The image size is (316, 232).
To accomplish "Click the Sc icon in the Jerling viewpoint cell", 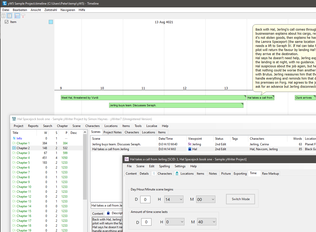I will pyautogui.click(x=190, y=144).
